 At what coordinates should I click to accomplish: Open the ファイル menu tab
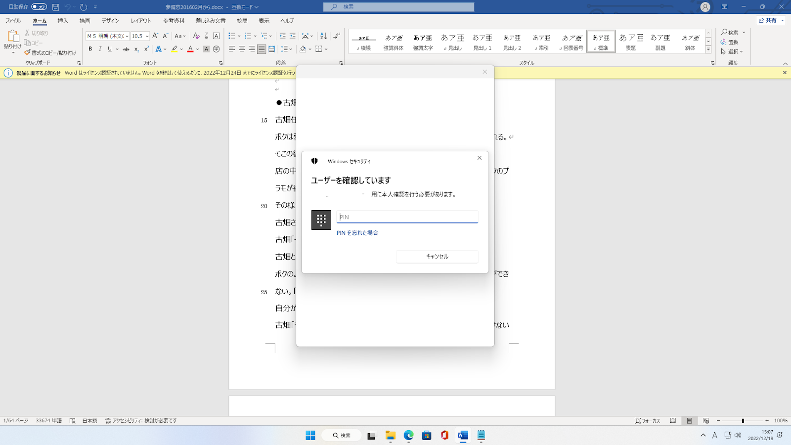[x=13, y=21]
